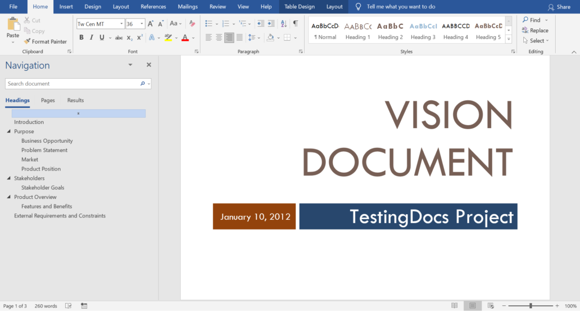Open Navigation pane options dropdown arrow
580x311 pixels.
click(130, 65)
